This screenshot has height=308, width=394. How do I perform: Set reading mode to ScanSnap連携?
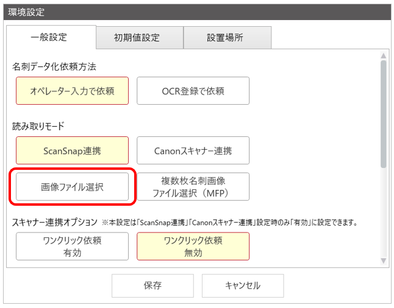[x=72, y=150]
